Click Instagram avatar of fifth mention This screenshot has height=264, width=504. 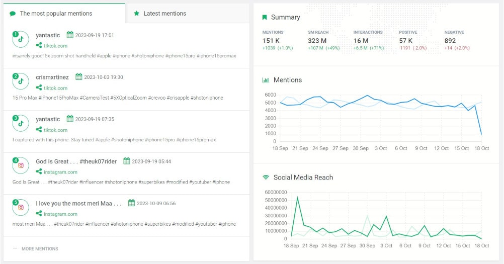click(x=21, y=207)
